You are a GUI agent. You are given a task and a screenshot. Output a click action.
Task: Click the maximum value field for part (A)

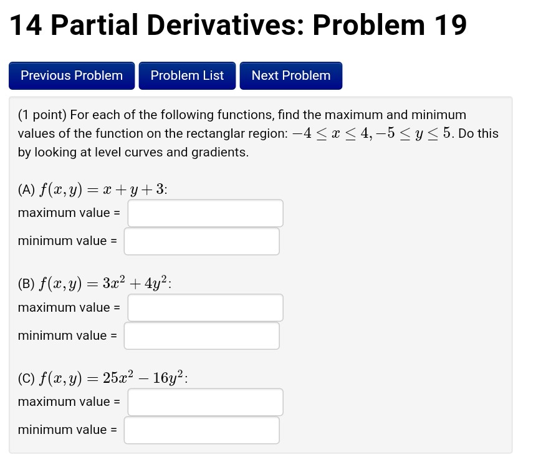[x=204, y=213]
